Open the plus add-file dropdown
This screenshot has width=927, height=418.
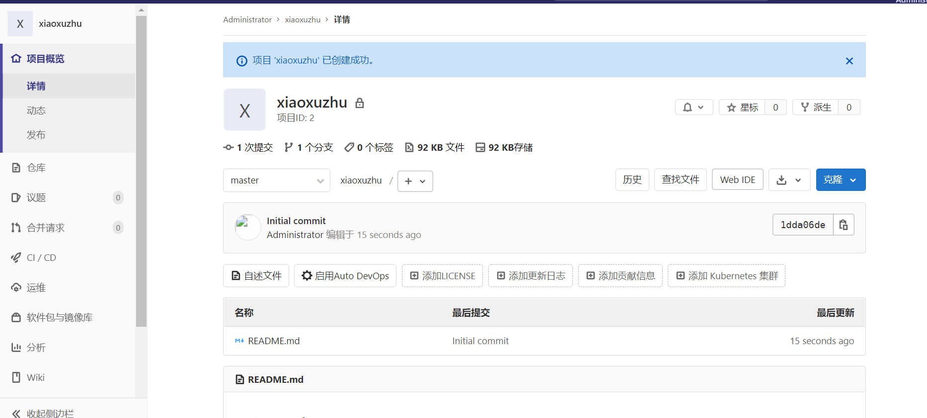[x=415, y=181]
